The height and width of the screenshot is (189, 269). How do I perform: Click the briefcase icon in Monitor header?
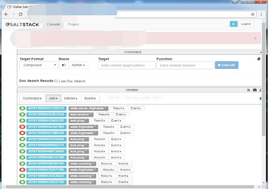click(x=255, y=90)
